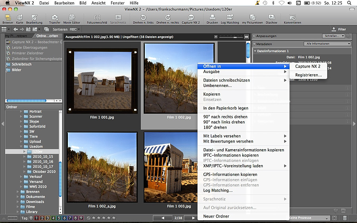Expand the Anpassungen section
357x223 pixels.
pos(254,36)
